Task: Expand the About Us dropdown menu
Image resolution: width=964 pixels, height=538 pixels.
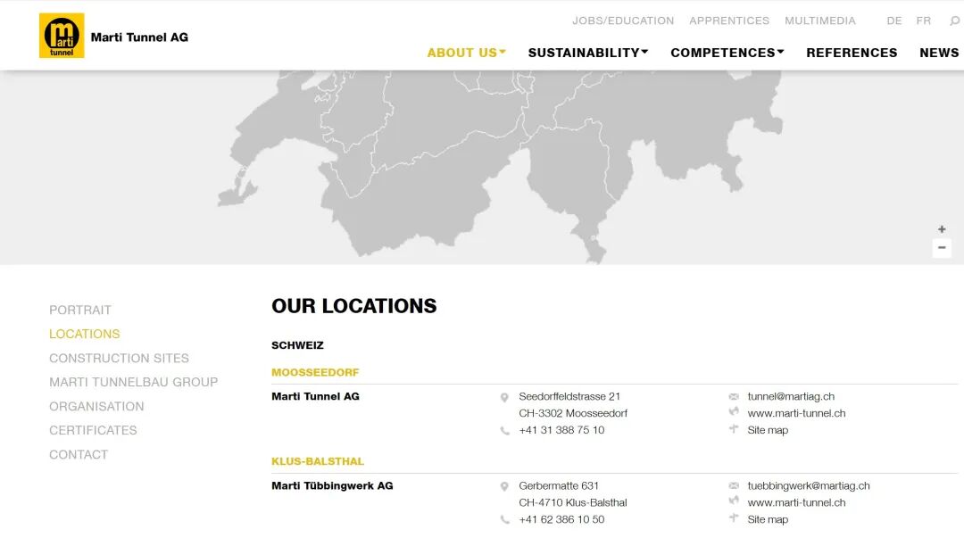Action: tap(466, 53)
